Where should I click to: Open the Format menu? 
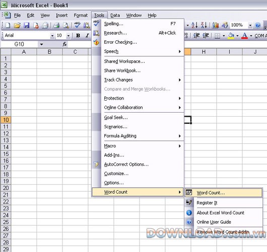[81, 15]
